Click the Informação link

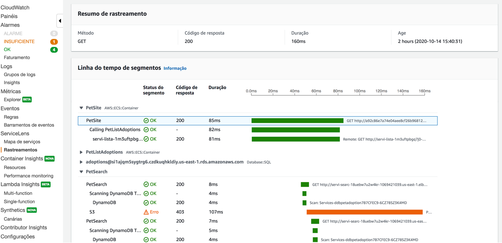175,68
